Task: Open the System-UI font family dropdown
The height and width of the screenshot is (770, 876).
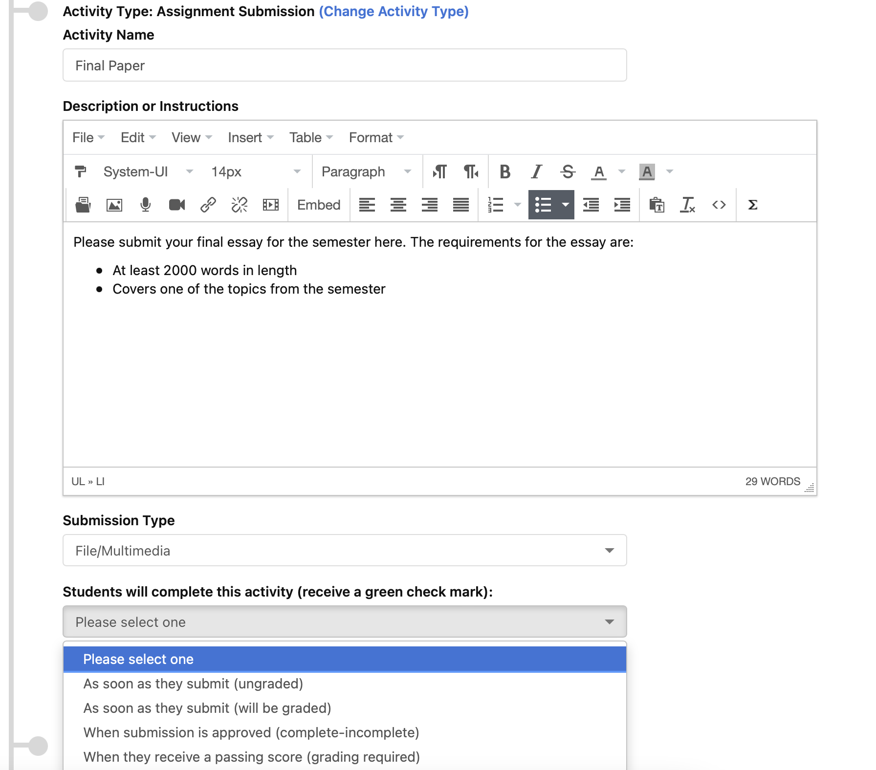Action: [x=148, y=171]
